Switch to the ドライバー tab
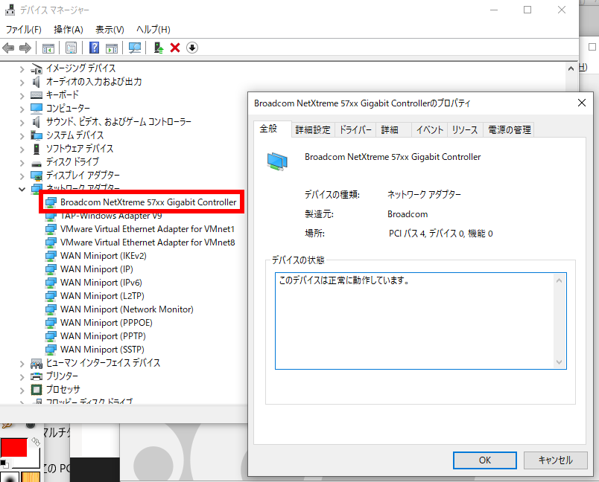The image size is (599, 482). coord(355,130)
